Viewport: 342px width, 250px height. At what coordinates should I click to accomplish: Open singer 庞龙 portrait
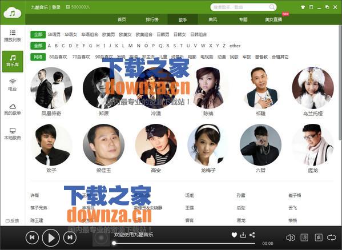pos(313,145)
